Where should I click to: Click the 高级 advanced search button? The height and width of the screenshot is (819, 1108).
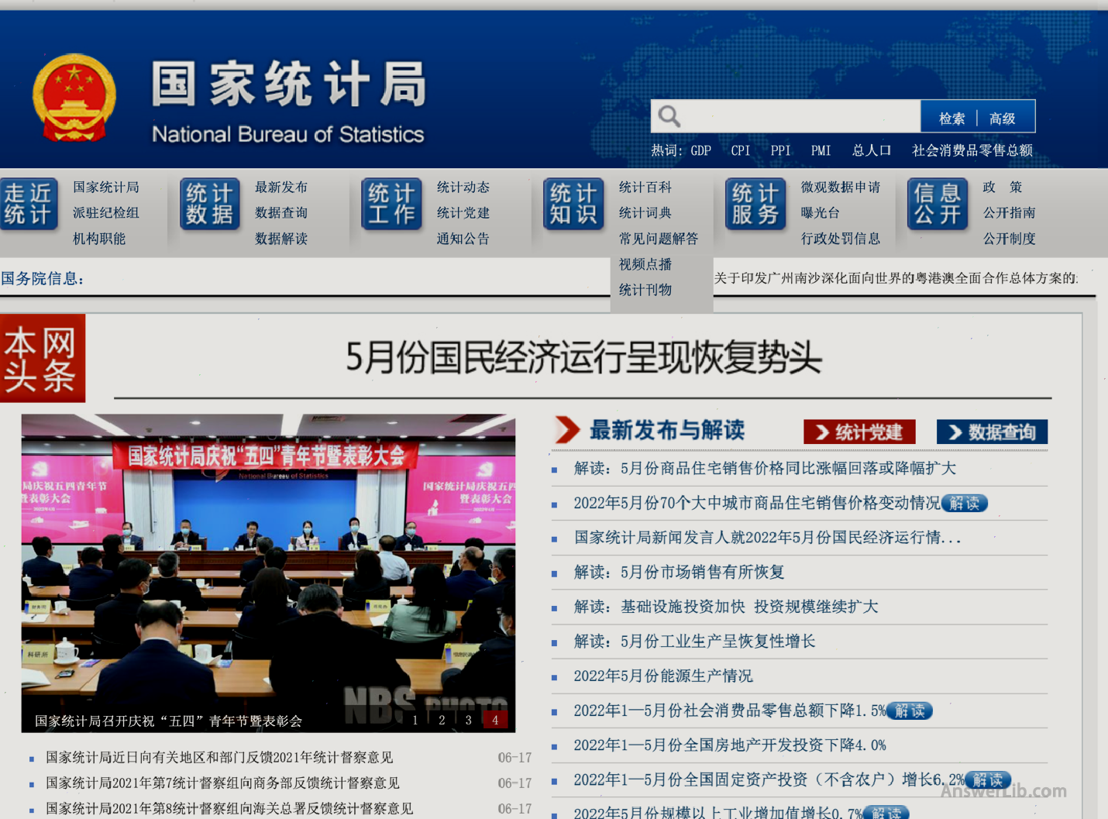(1003, 118)
